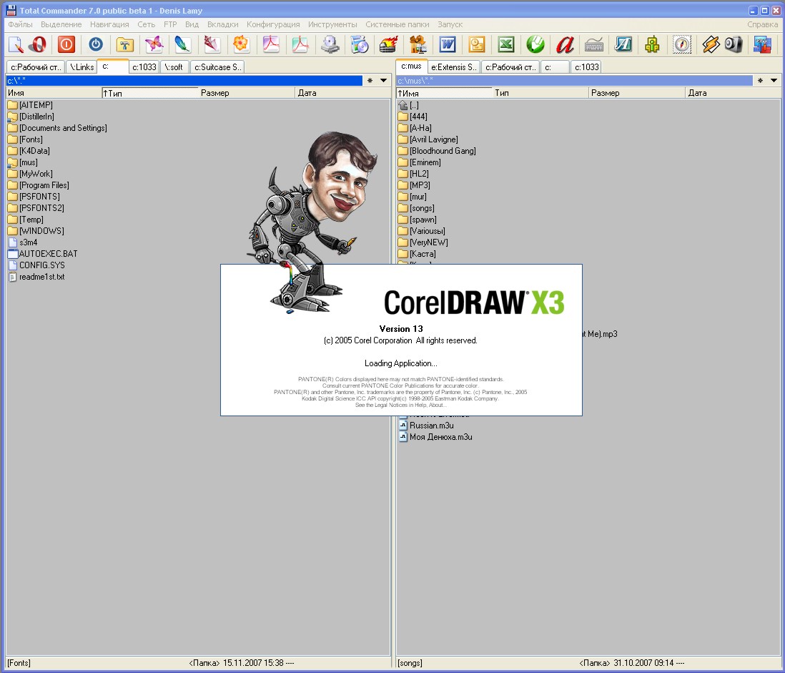785x673 pixels.
Task: Open the Системные папки menu
Action: click(398, 24)
